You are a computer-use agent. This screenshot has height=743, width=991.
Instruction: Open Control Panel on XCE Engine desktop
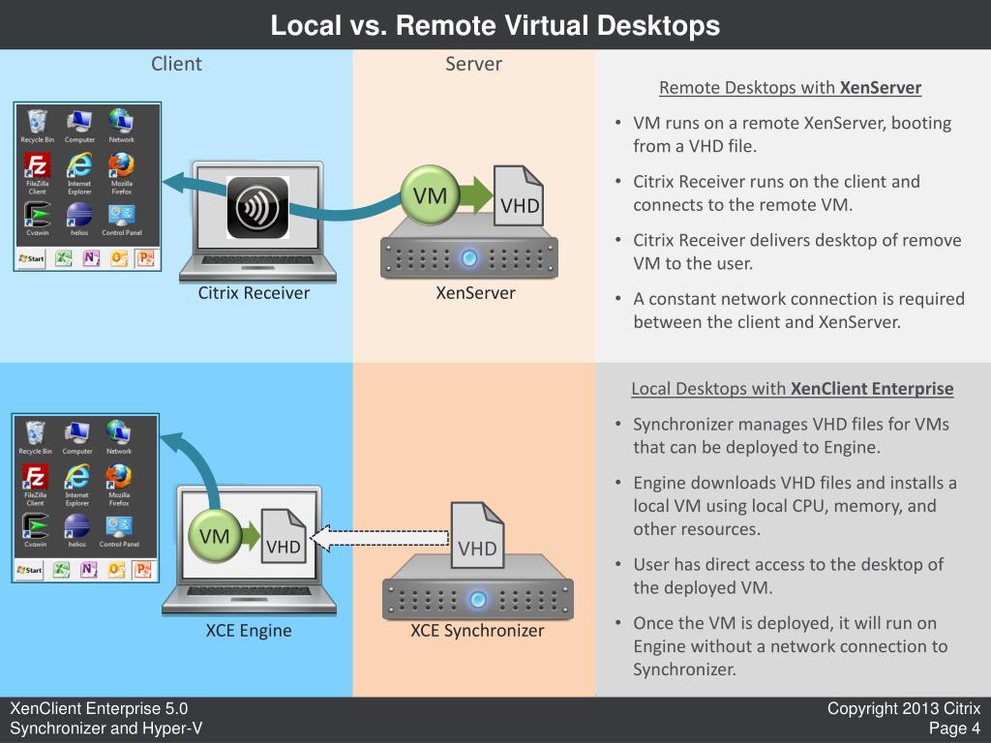pyautogui.click(x=119, y=530)
